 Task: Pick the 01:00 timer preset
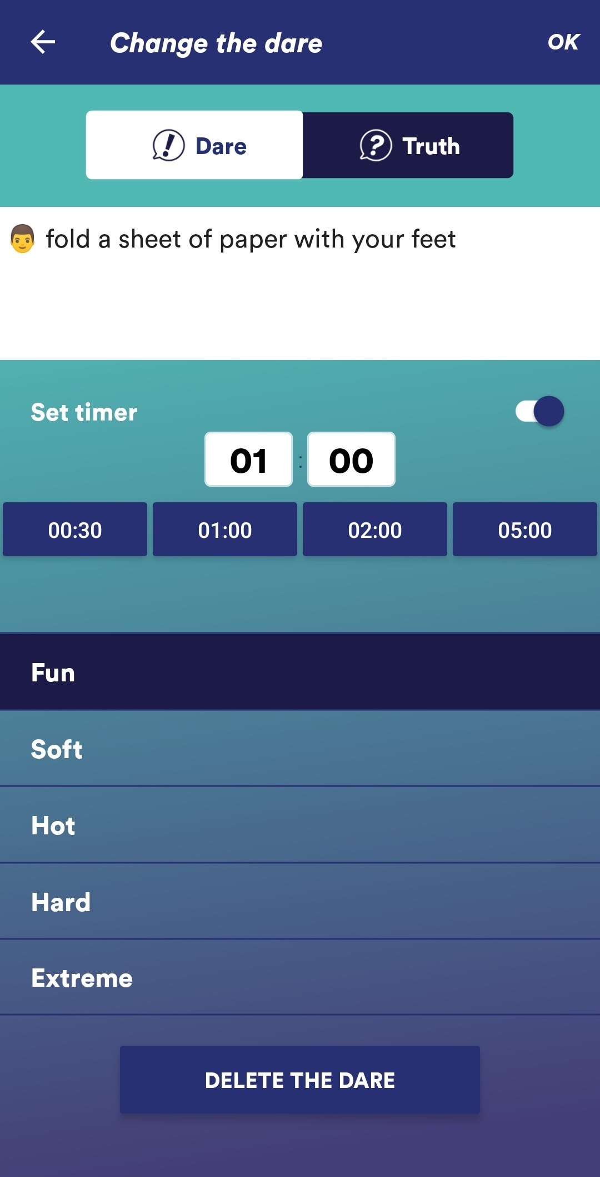[x=225, y=530]
